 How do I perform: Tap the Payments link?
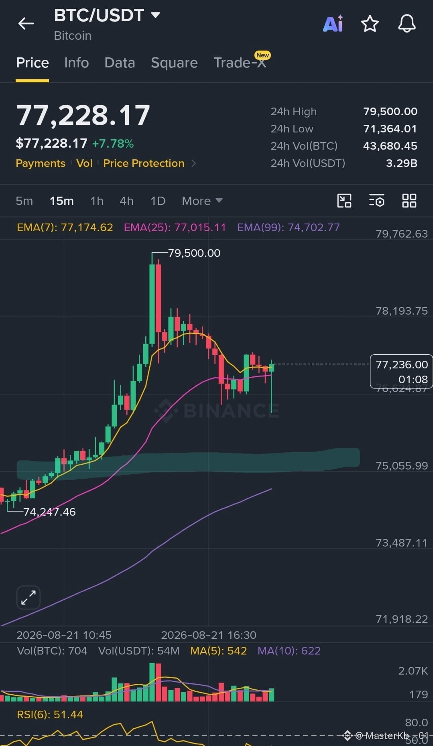click(x=40, y=163)
